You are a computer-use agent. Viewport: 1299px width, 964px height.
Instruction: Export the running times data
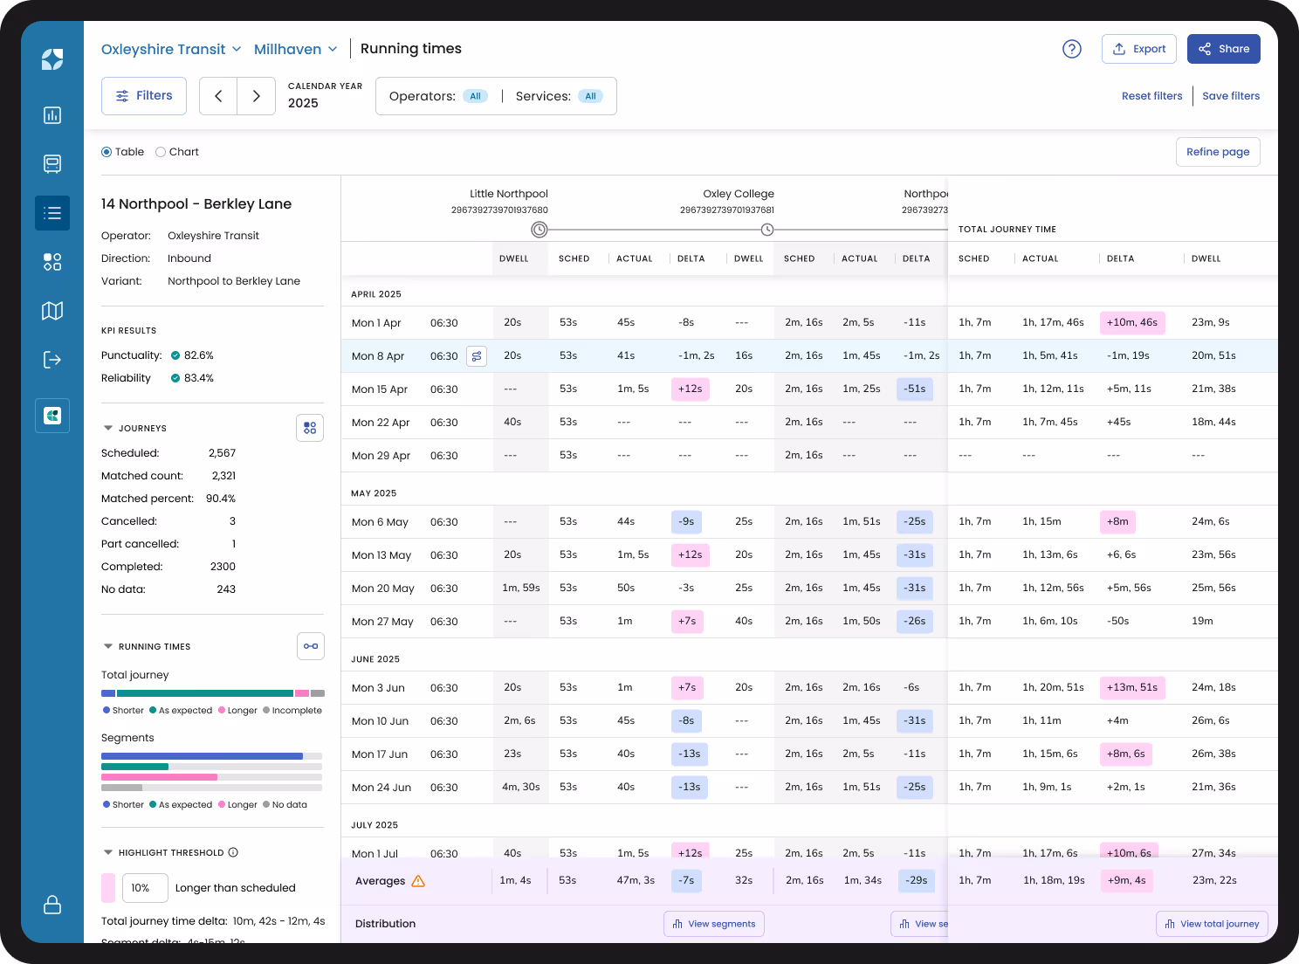pyautogui.click(x=1139, y=49)
